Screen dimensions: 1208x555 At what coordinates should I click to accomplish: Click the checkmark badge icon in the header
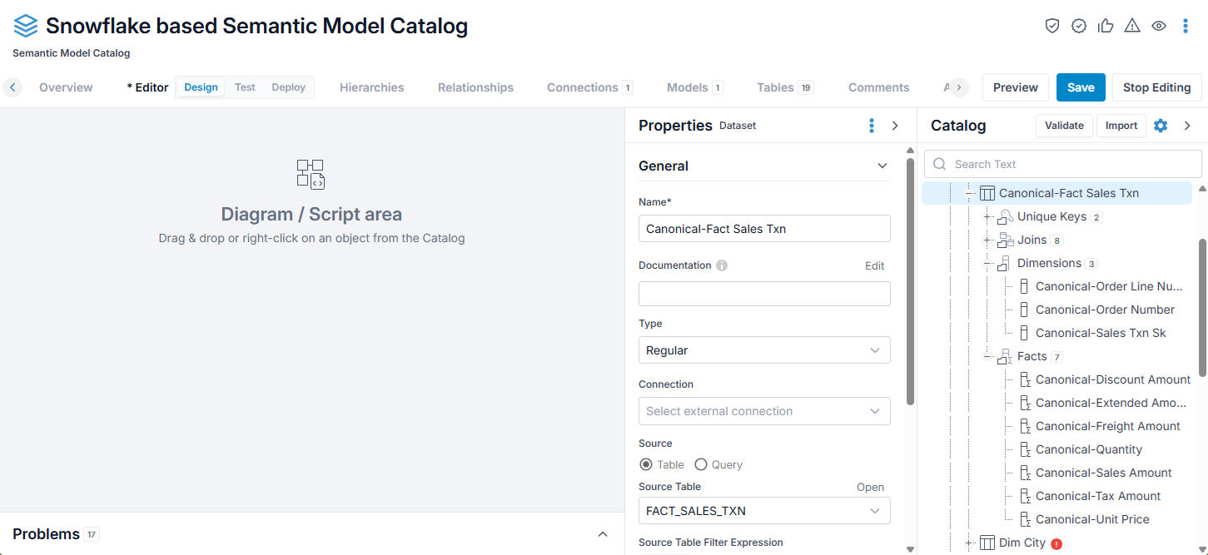(x=1079, y=26)
